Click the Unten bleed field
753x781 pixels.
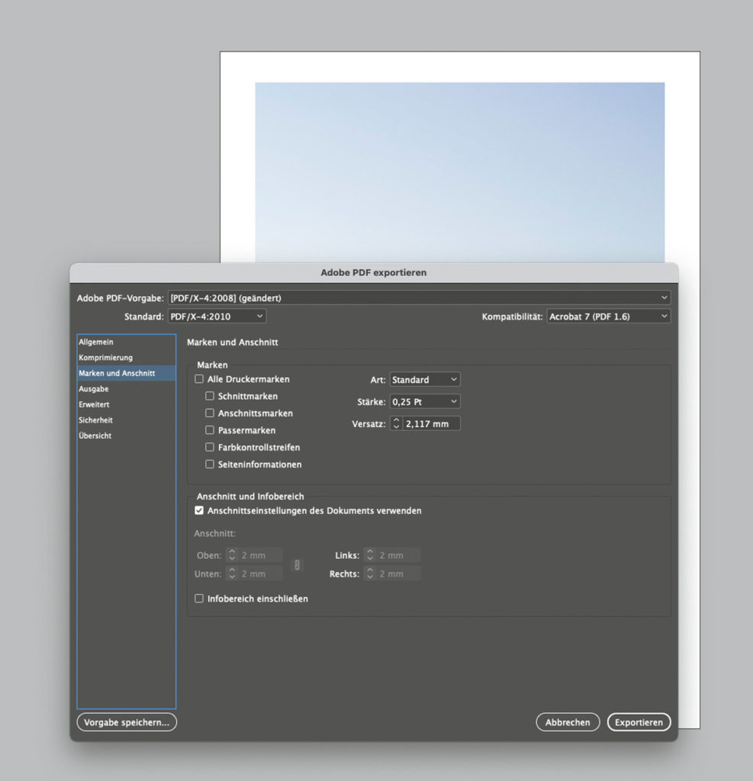261,574
